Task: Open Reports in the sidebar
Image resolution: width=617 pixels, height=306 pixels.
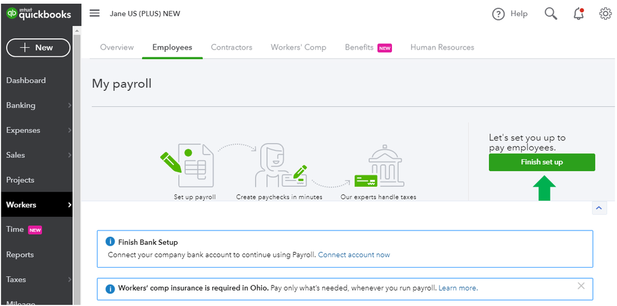Action: 20,255
